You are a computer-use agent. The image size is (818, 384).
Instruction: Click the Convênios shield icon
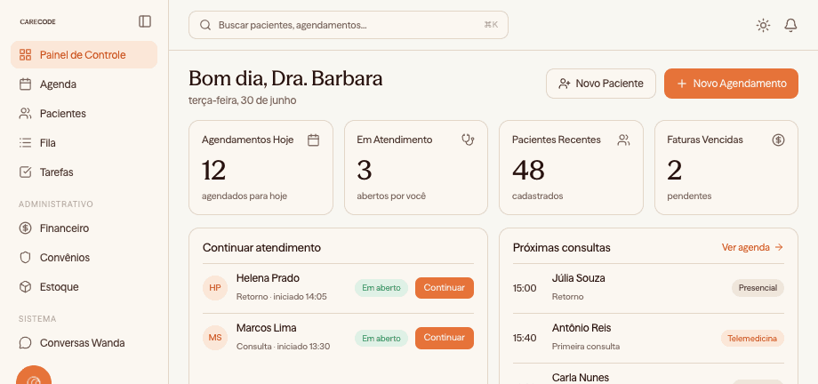point(25,257)
